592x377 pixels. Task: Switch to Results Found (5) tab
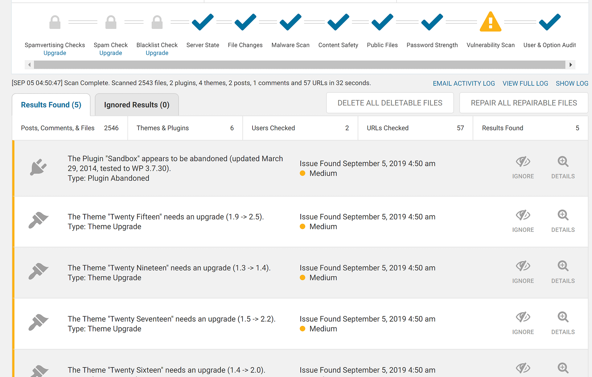(x=51, y=105)
